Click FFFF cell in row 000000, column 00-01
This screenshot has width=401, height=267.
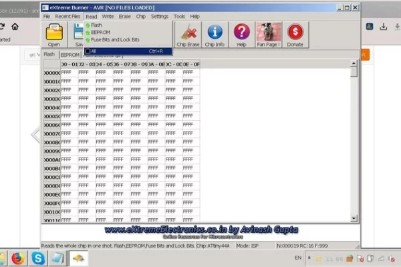click(x=70, y=73)
